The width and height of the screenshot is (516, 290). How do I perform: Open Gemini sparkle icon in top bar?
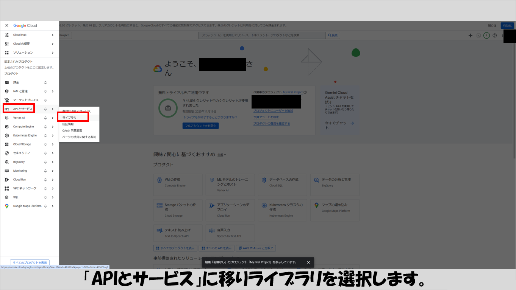[471, 35]
